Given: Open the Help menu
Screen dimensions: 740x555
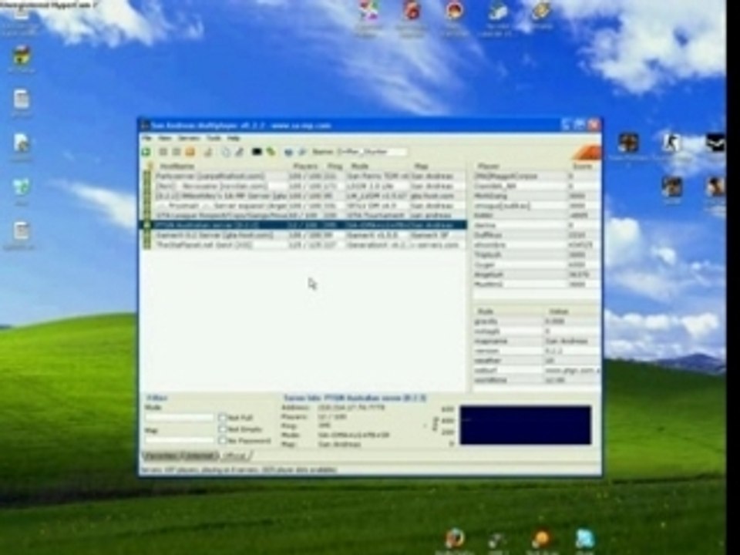Looking at the screenshot, I should (x=233, y=138).
